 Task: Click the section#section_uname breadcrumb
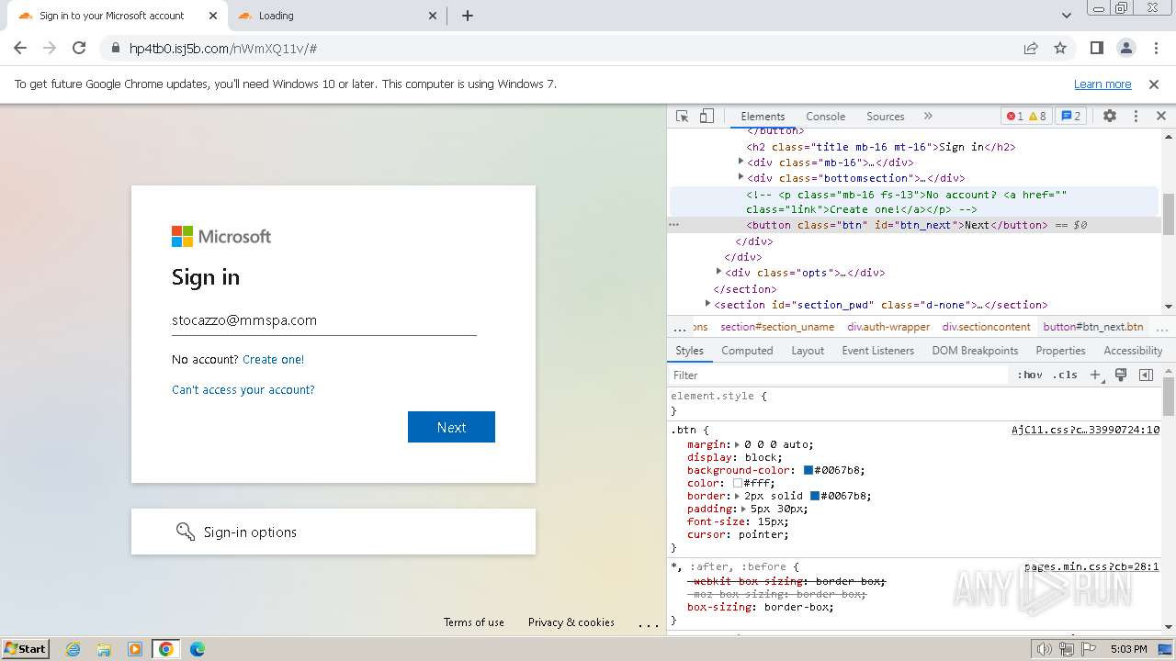777,327
